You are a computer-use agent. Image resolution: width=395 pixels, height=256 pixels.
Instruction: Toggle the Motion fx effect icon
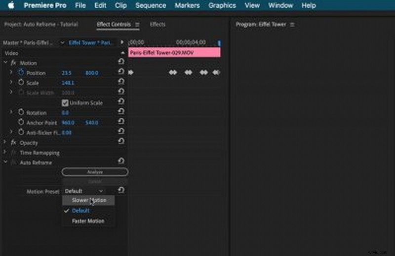point(13,63)
